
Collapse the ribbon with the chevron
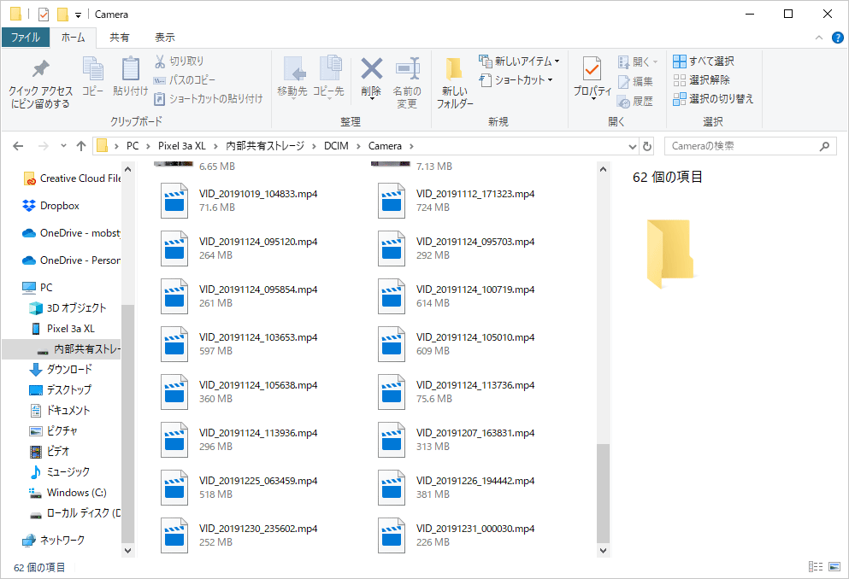(818, 38)
